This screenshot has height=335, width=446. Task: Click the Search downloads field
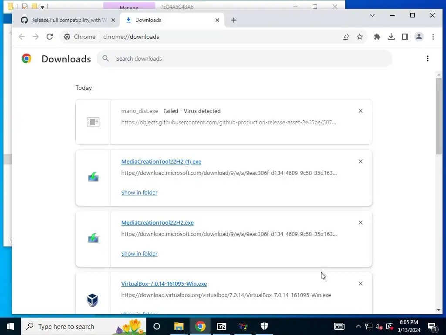click(245, 58)
